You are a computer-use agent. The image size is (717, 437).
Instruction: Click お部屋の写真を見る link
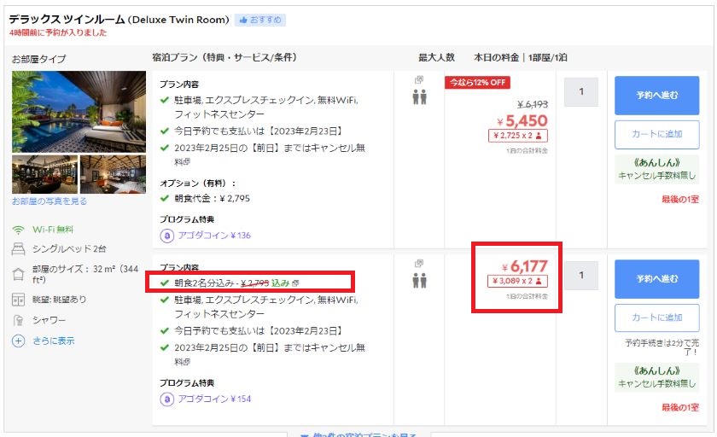tap(50, 201)
